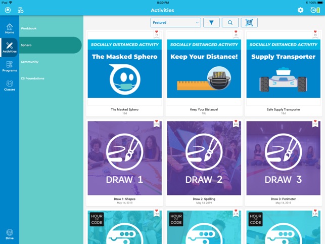Open The Masked Sphero thumbnail
Image resolution: width=325 pixels, height=244 pixels.
pos(124,68)
